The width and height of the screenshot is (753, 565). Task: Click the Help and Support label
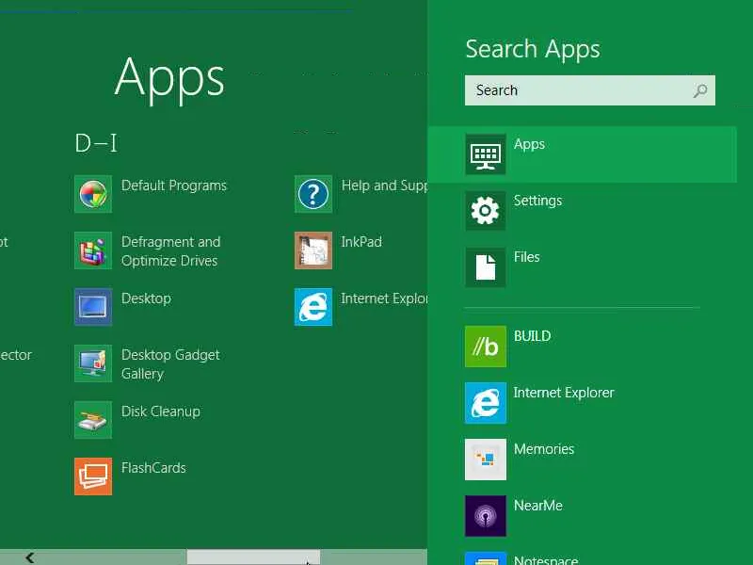(x=384, y=186)
